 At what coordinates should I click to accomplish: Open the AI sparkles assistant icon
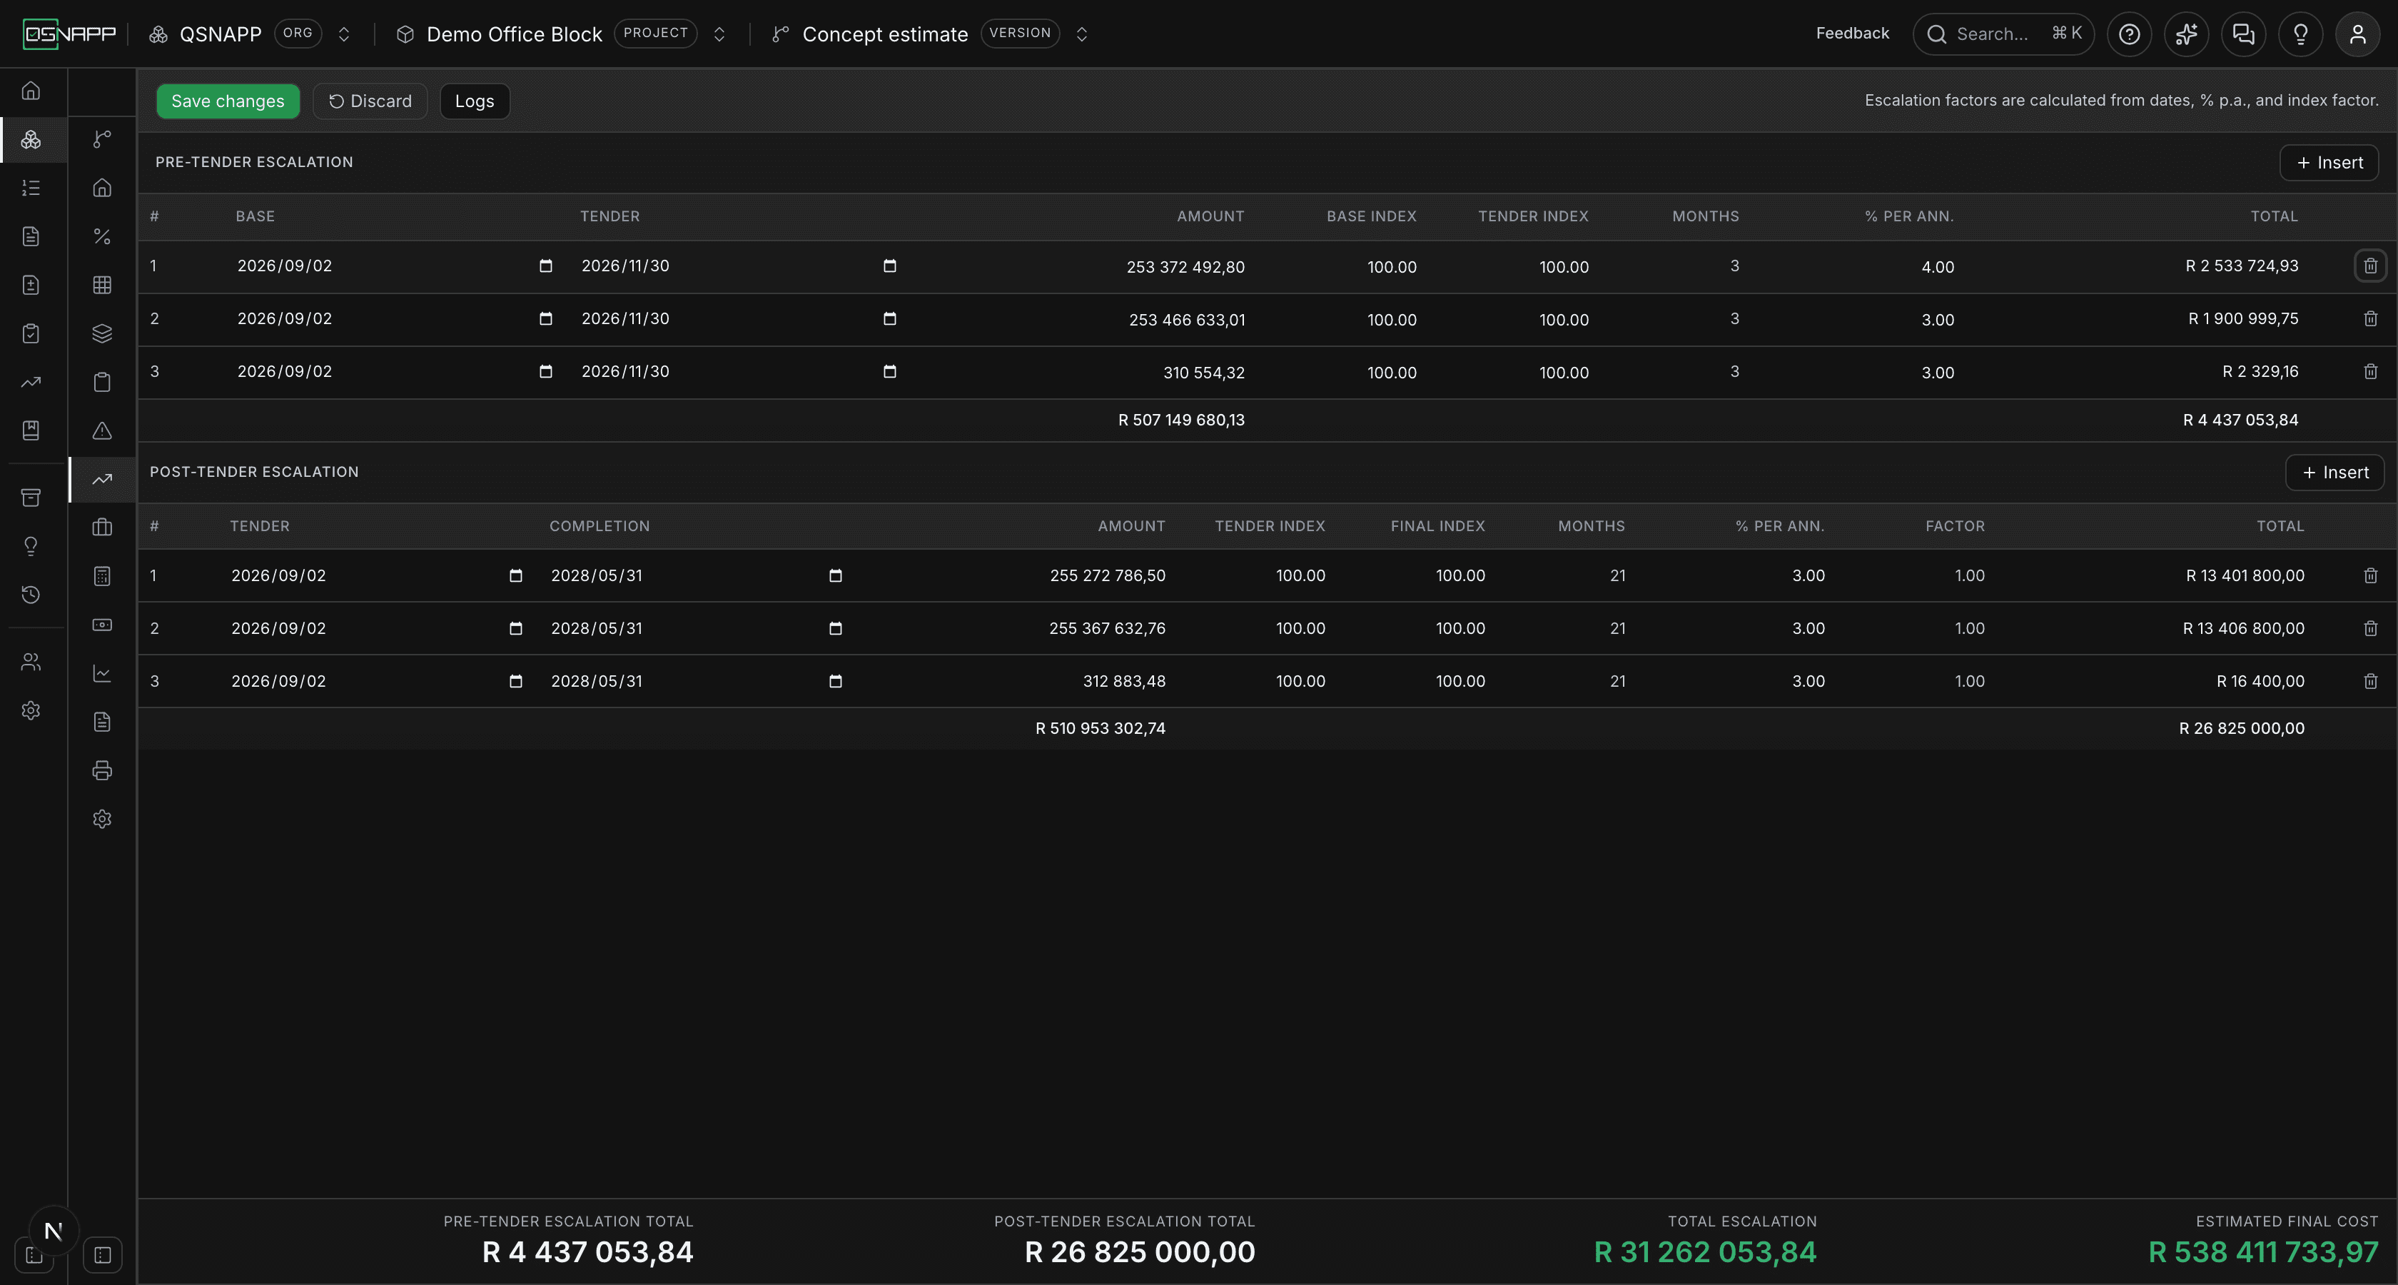2186,34
